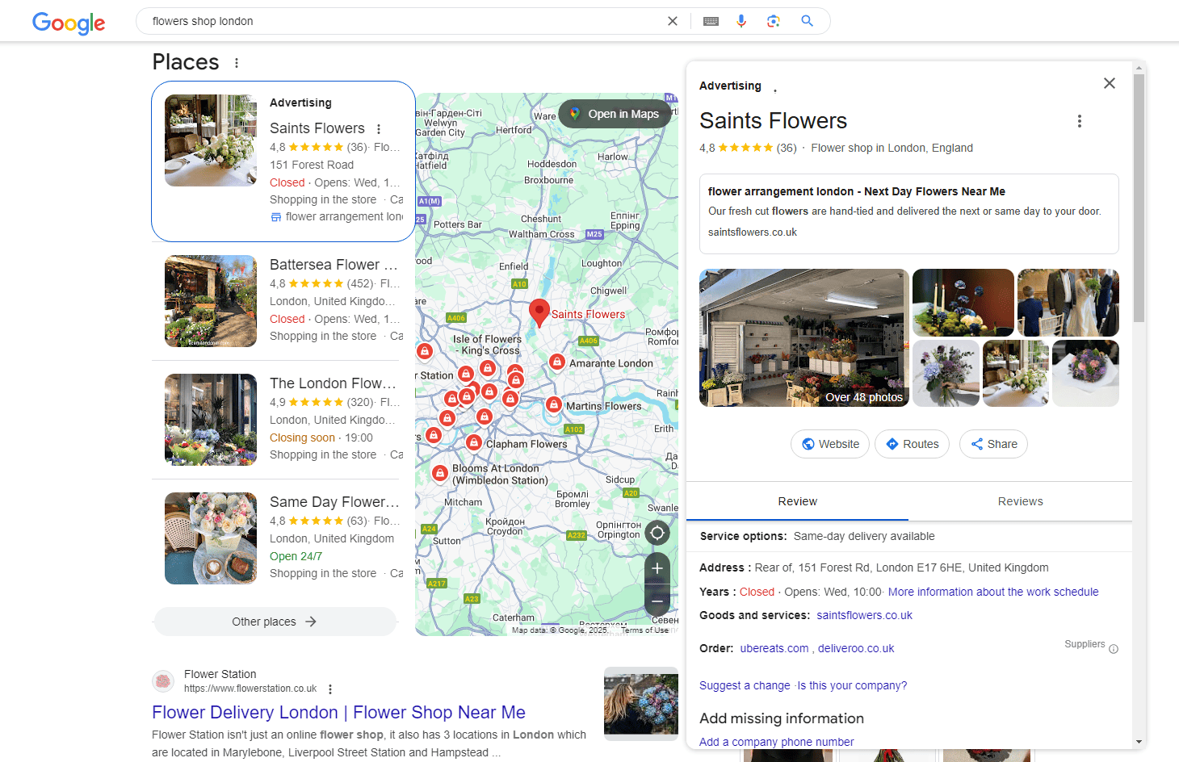This screenshot has height=762, width=1179.
Task: Clear the search box text
Action: tap(672, 21)
